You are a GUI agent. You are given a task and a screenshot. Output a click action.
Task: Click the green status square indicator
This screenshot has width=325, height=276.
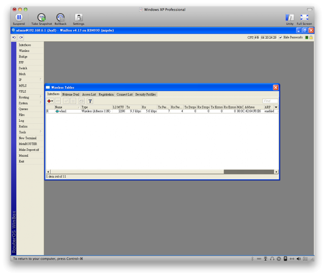point(307,37)
